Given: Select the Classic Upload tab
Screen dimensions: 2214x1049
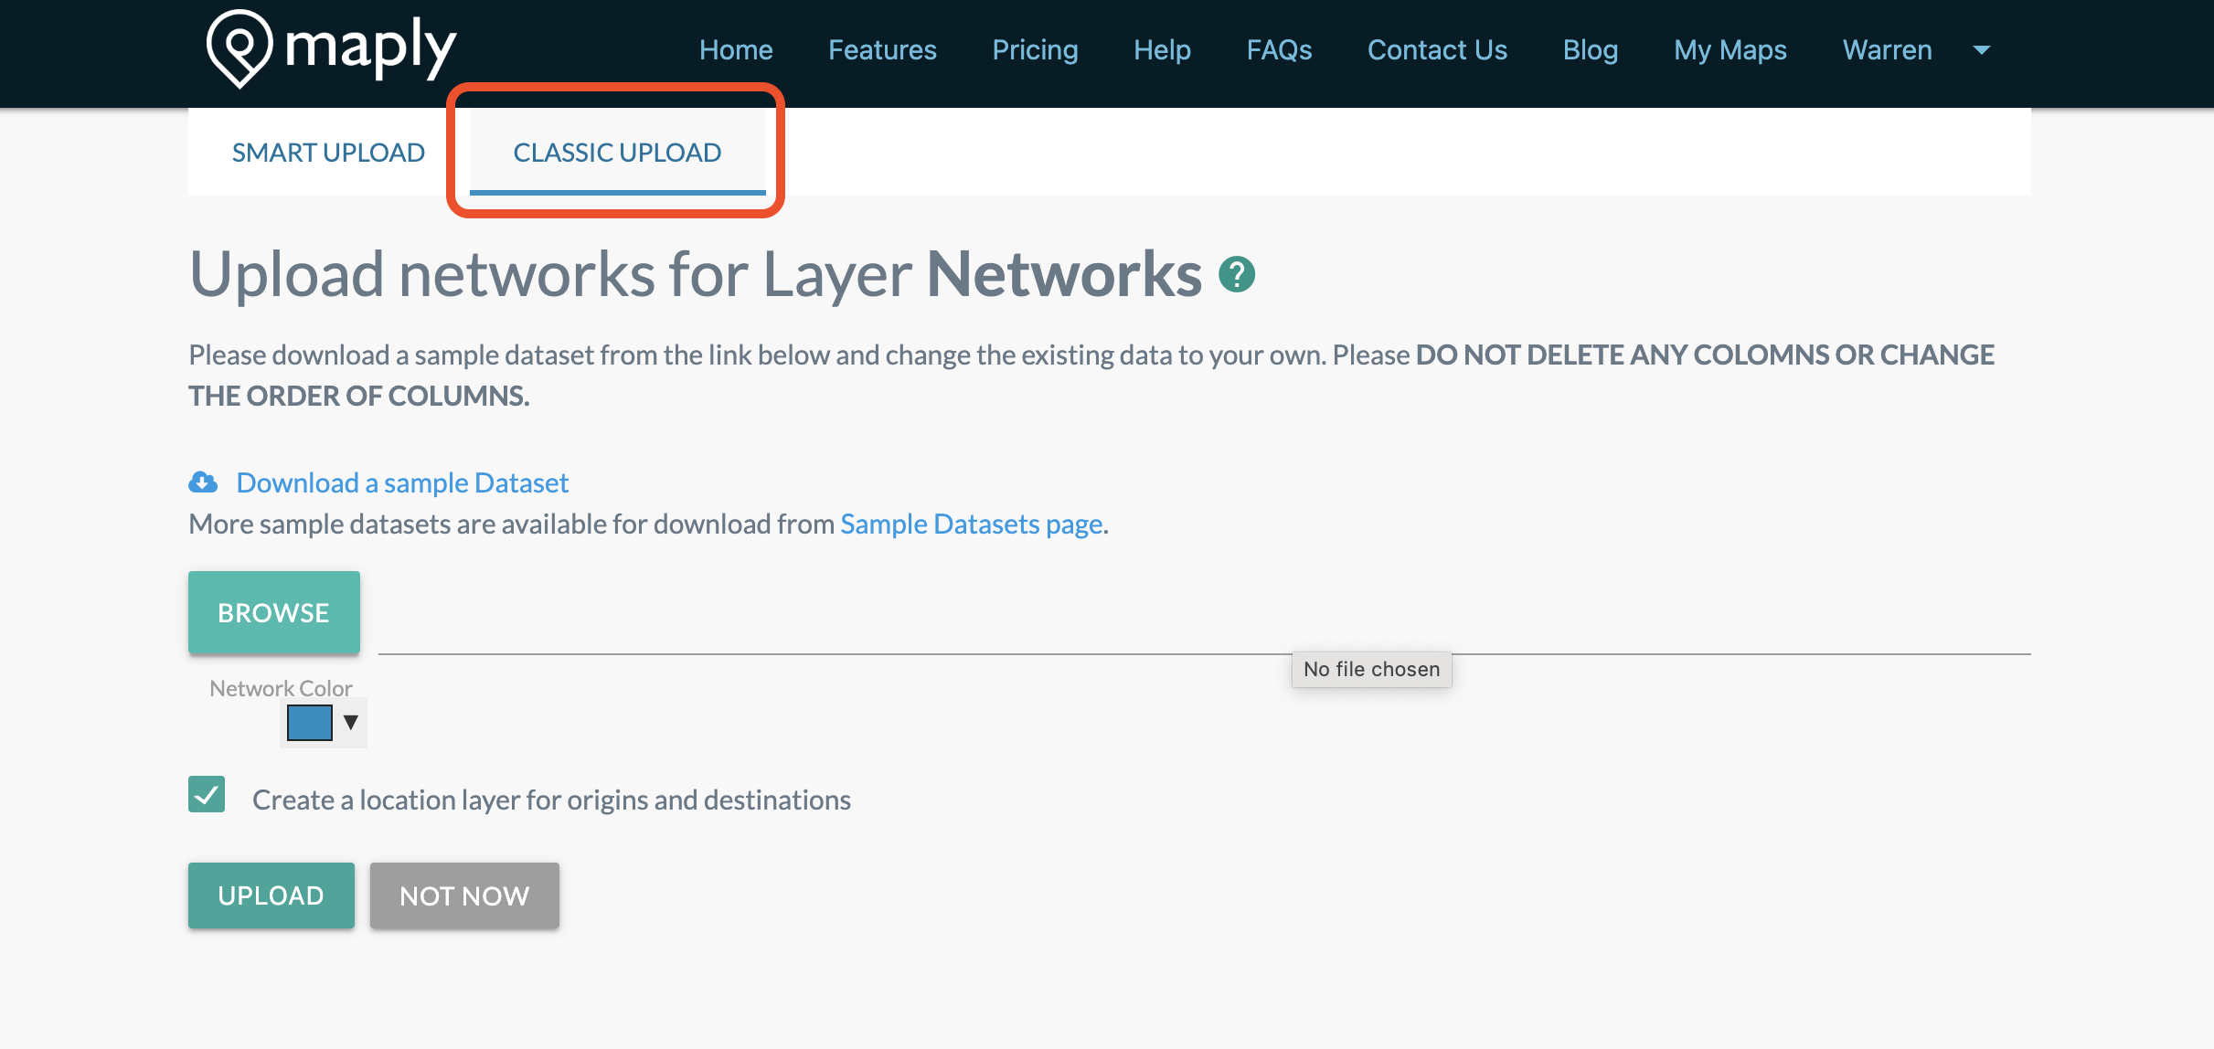Looking at the screenshot, I should click(617, 153).
